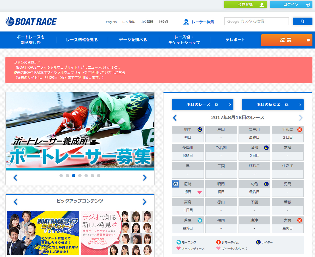Screen dimensions: 315x257
Task: Open 本日のレース一覧
Action: (x=202, y=104)
